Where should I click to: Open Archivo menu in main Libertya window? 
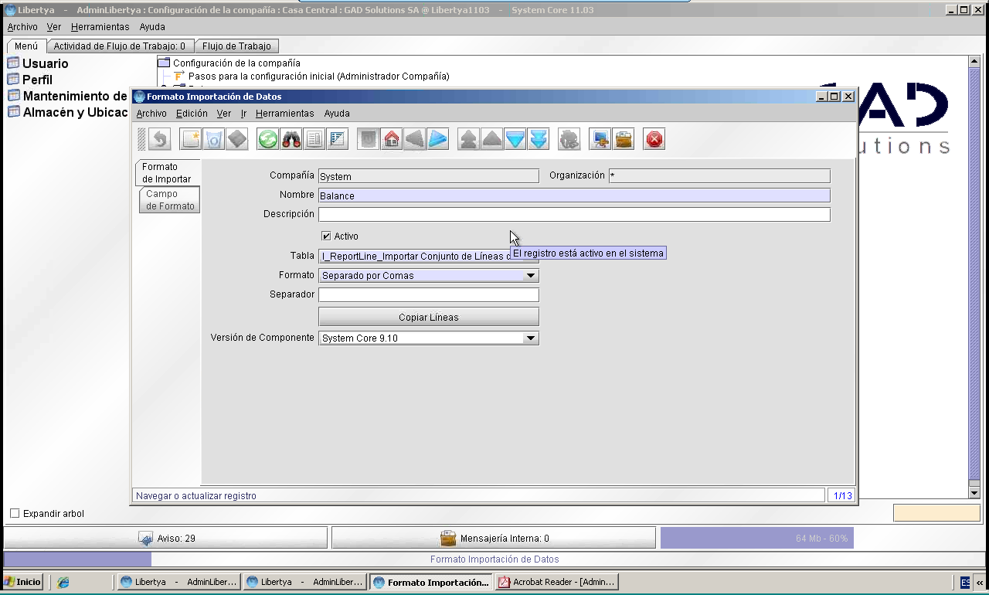(22, 26)
